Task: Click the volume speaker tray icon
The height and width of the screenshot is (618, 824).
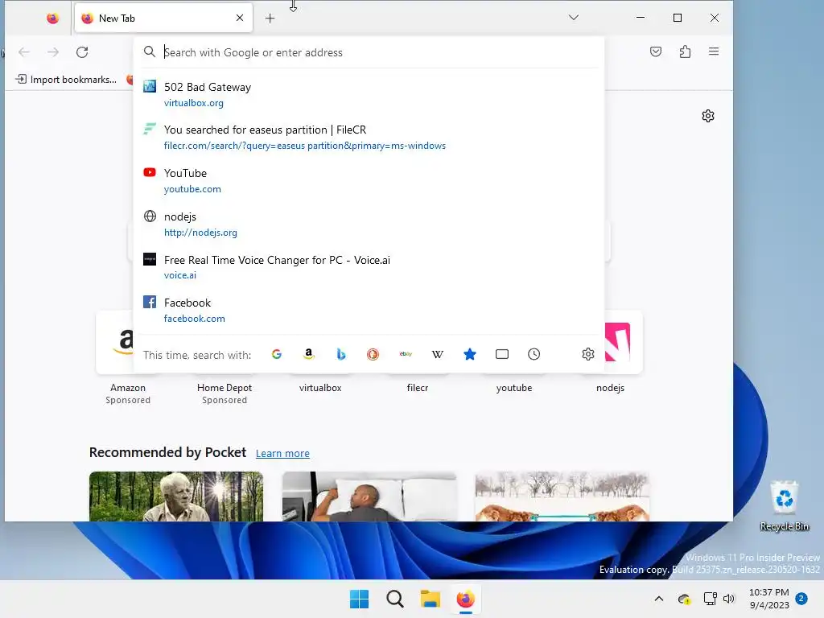Action: point(729,599)
